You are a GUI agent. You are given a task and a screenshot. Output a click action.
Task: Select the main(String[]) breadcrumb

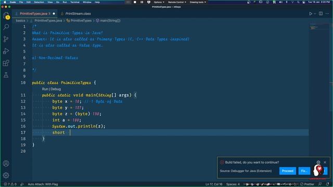point(110,21)
